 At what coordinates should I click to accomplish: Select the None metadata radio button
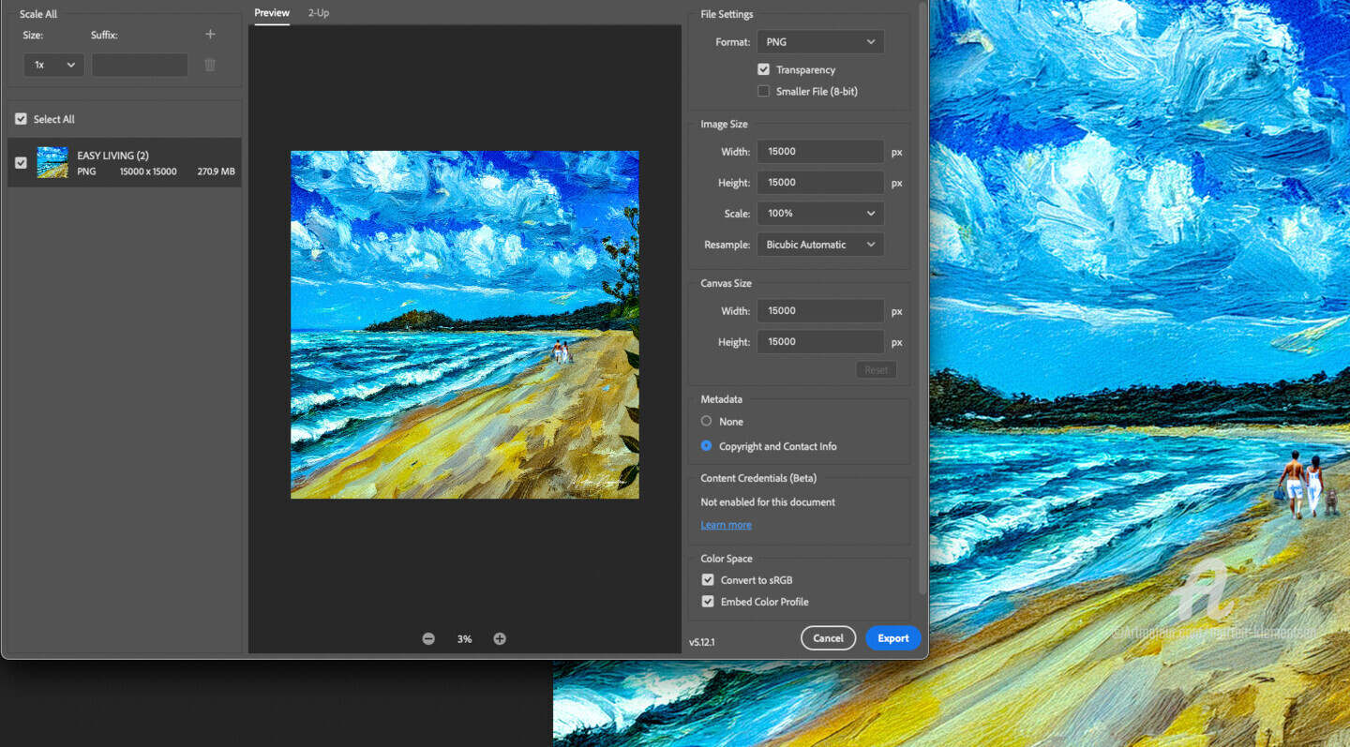(x=707, y=422)
